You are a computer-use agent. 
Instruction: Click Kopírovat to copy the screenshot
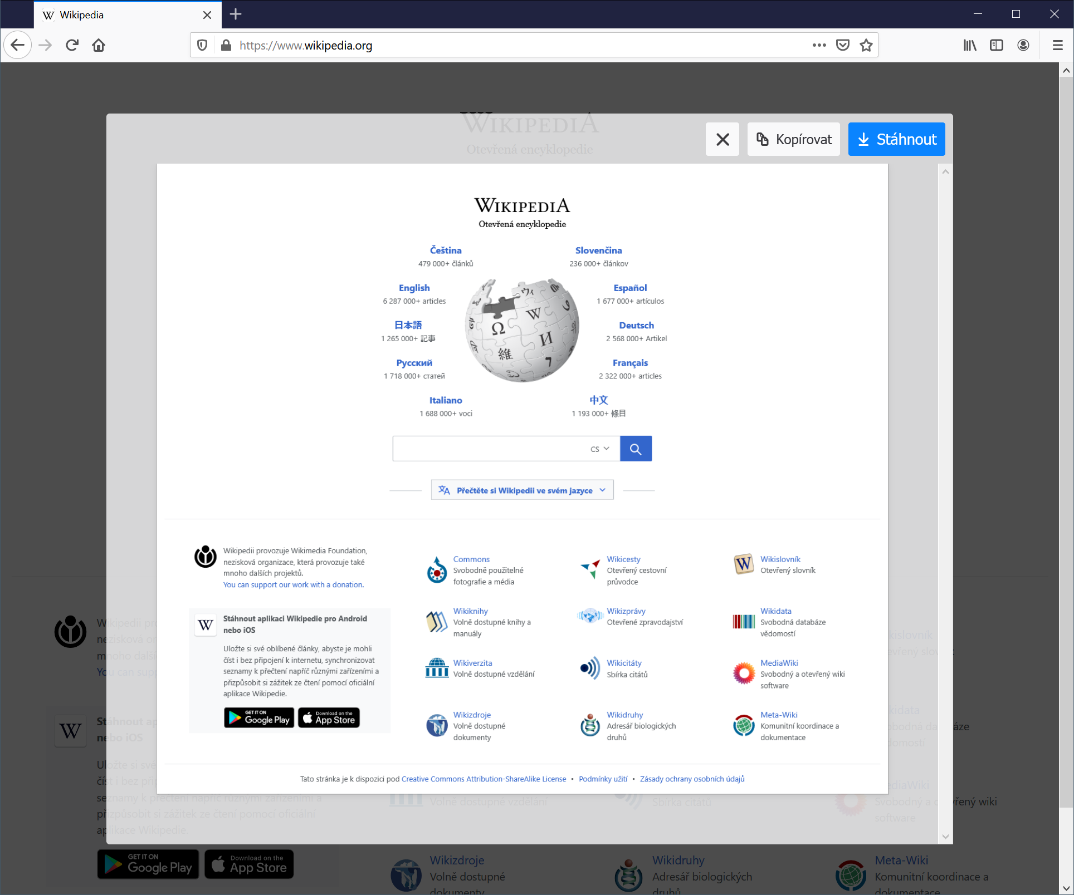pos(794,139)
